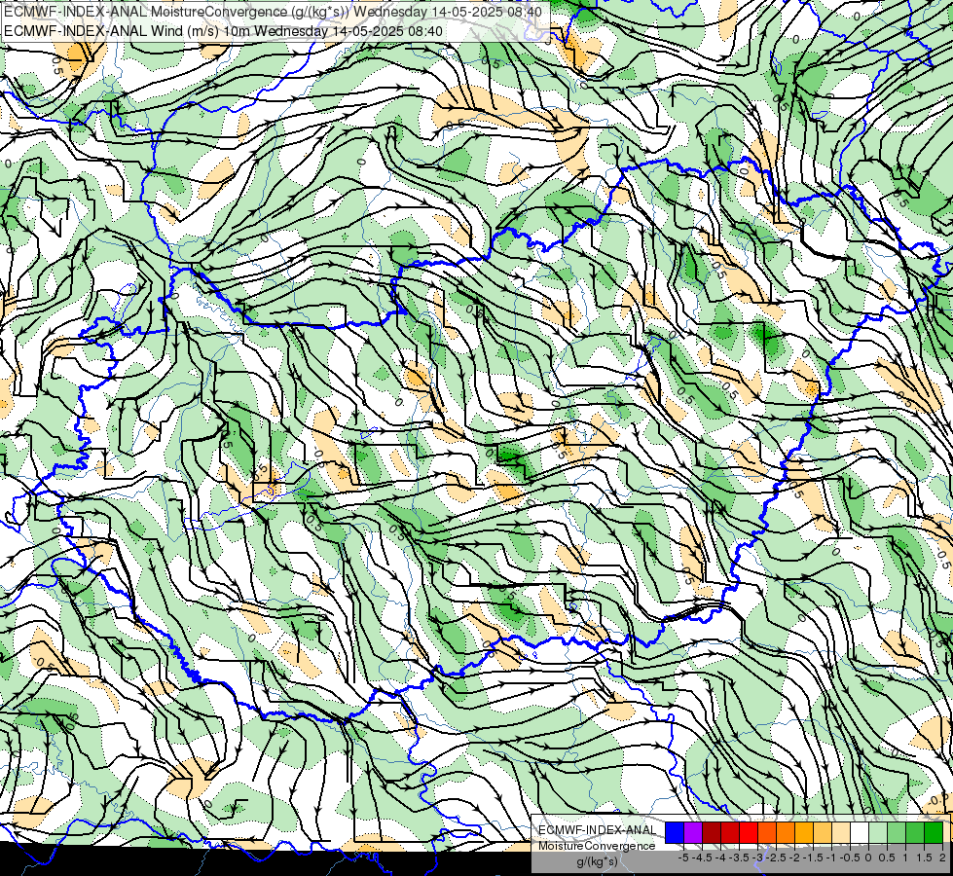The height and width of the screenshot is (876, 953).
Task: Click the -4.5 tick label in the legend
Action: pos(702,858)
